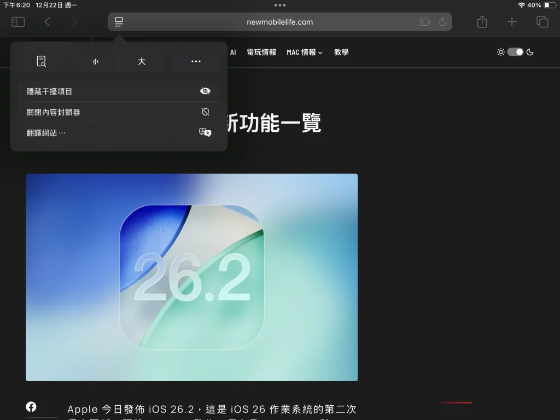The height and width of the screenshot is (420, 560).
Task: Open the Safari sidebar panel
Action: pyautogui.click(x=18, y=22)
